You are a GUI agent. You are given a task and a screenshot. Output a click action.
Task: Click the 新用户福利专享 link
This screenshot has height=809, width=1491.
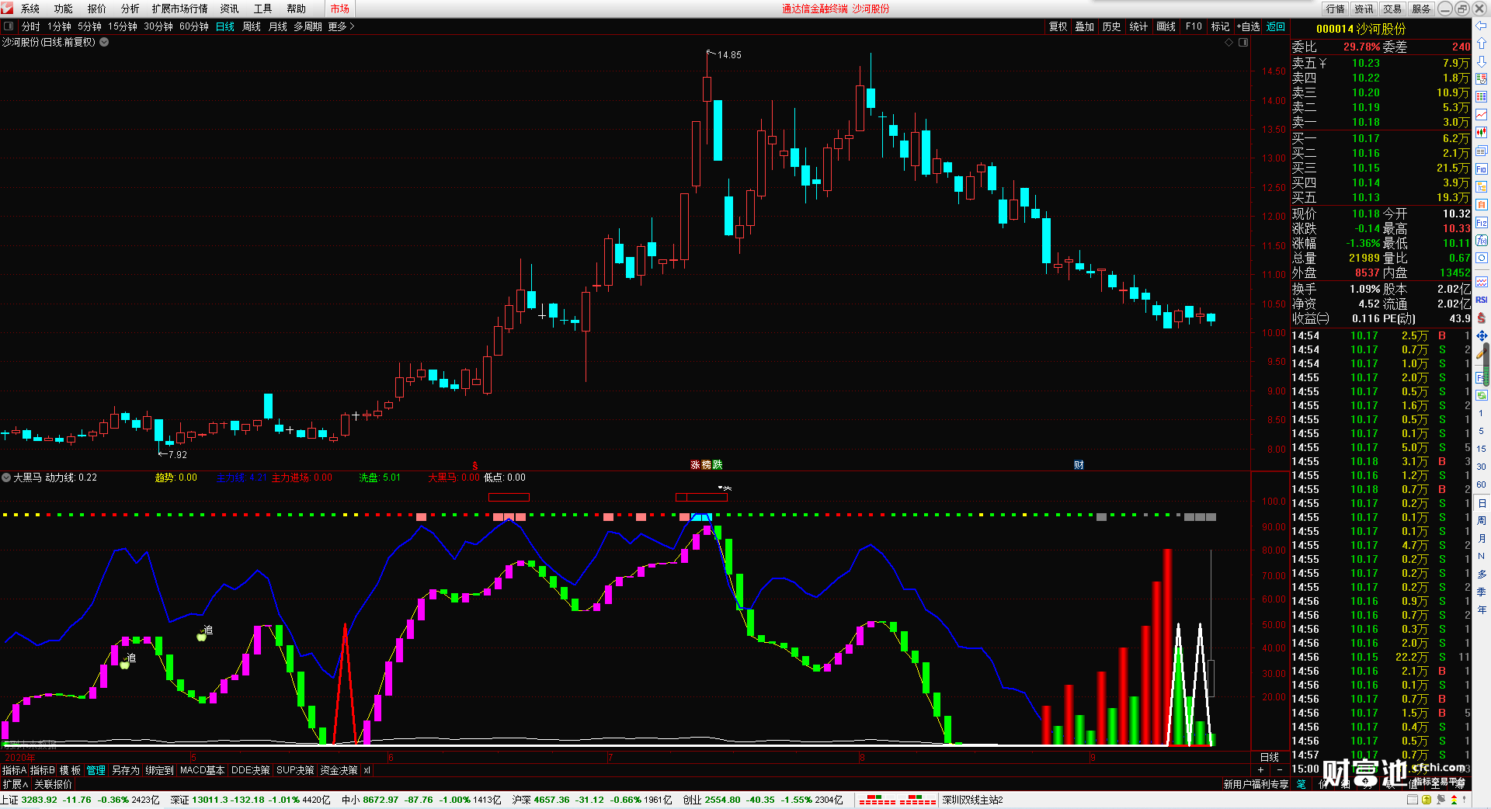[x=1256, y=784]
